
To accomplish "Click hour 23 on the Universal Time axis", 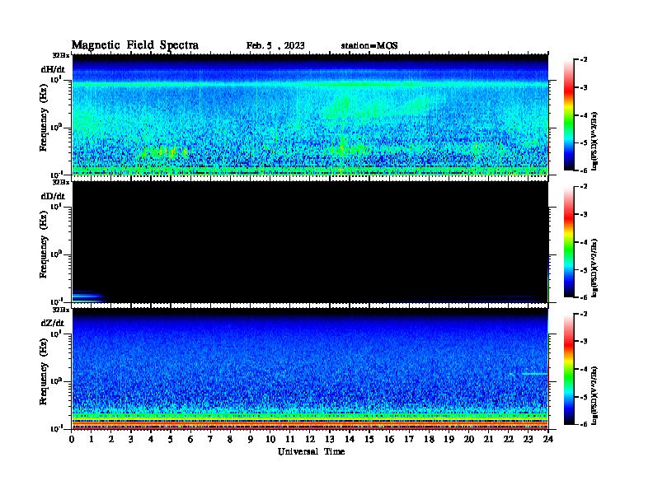I will [528, 439].
